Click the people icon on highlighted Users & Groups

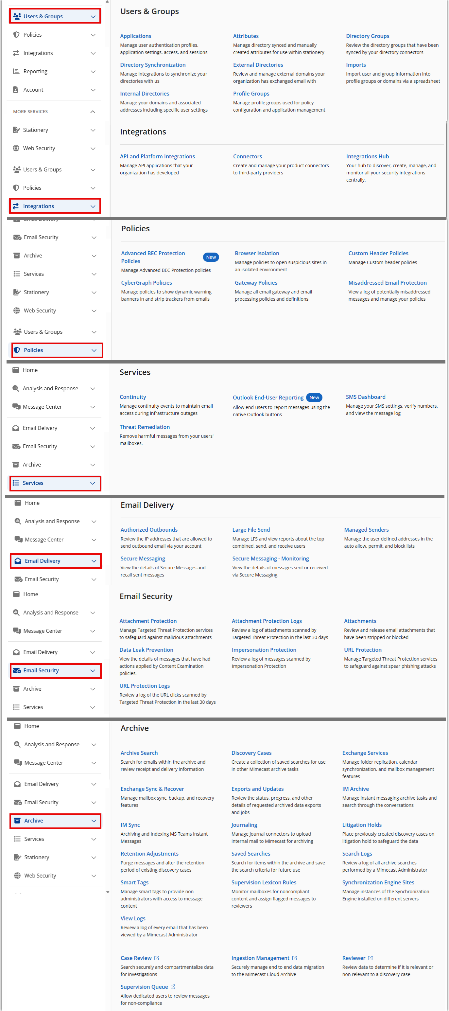[17, 16]
